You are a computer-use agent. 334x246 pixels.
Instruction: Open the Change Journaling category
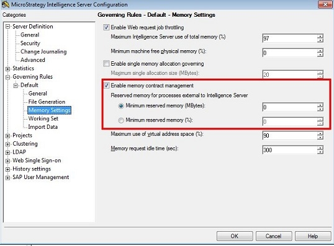click(x=43, y=51)
